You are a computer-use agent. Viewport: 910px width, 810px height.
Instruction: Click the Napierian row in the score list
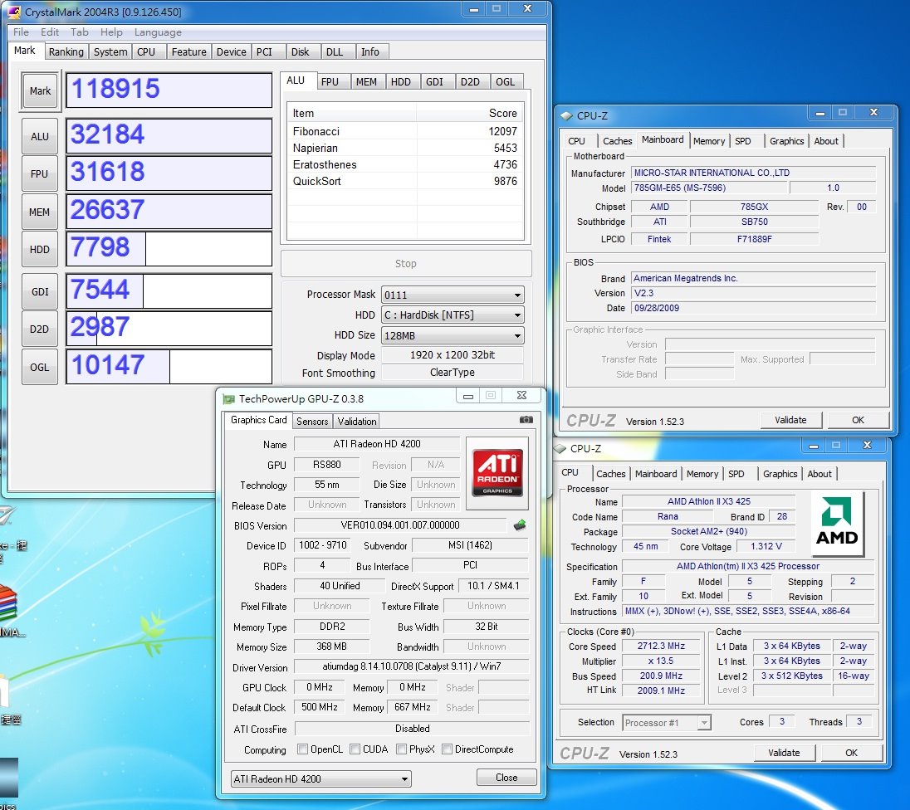(404, 148)
